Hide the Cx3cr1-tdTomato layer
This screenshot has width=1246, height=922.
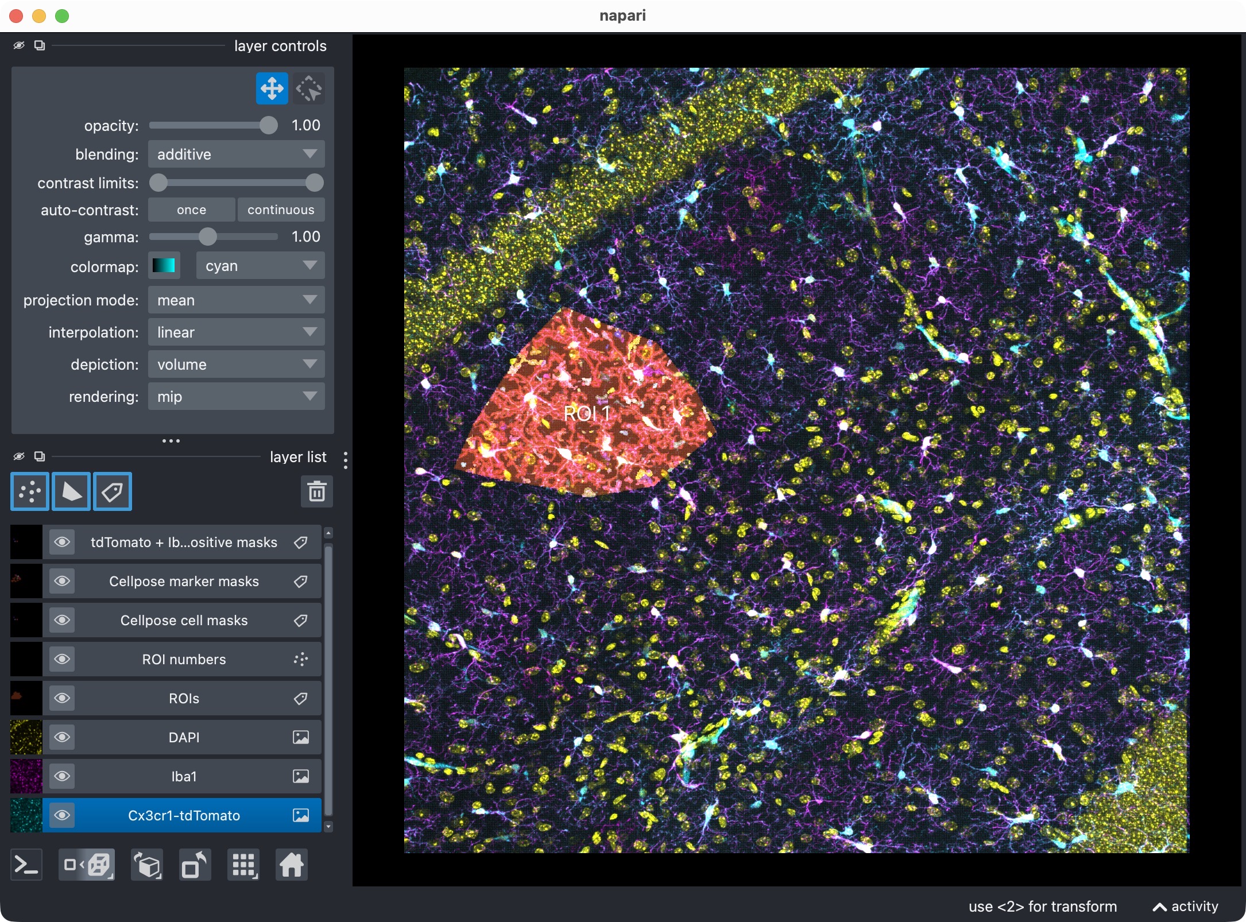62,816
